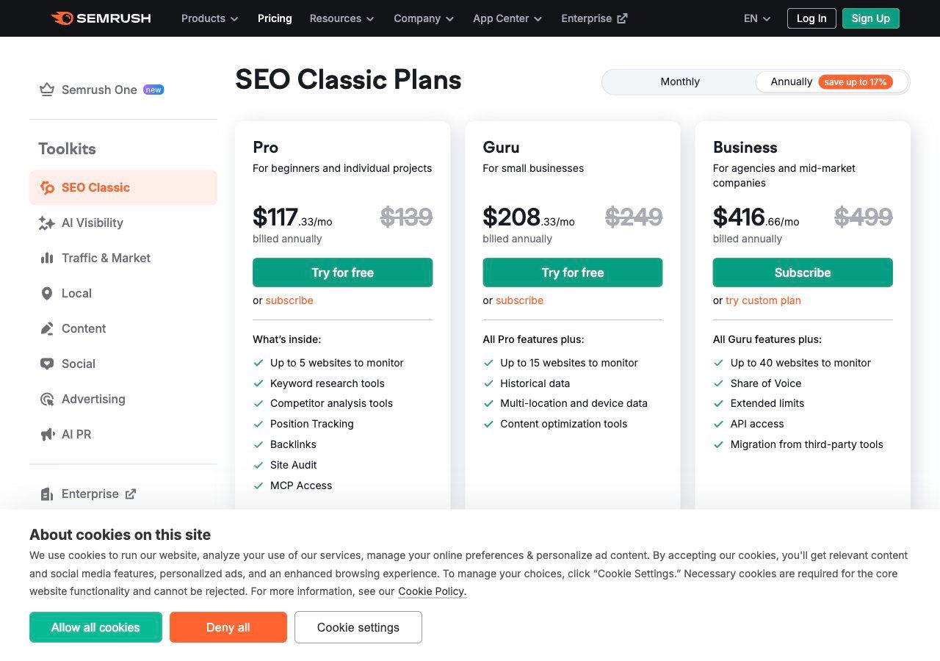Click the Social toolkit icon
This screenshot has height=661, width=940.
coord(47,364)
